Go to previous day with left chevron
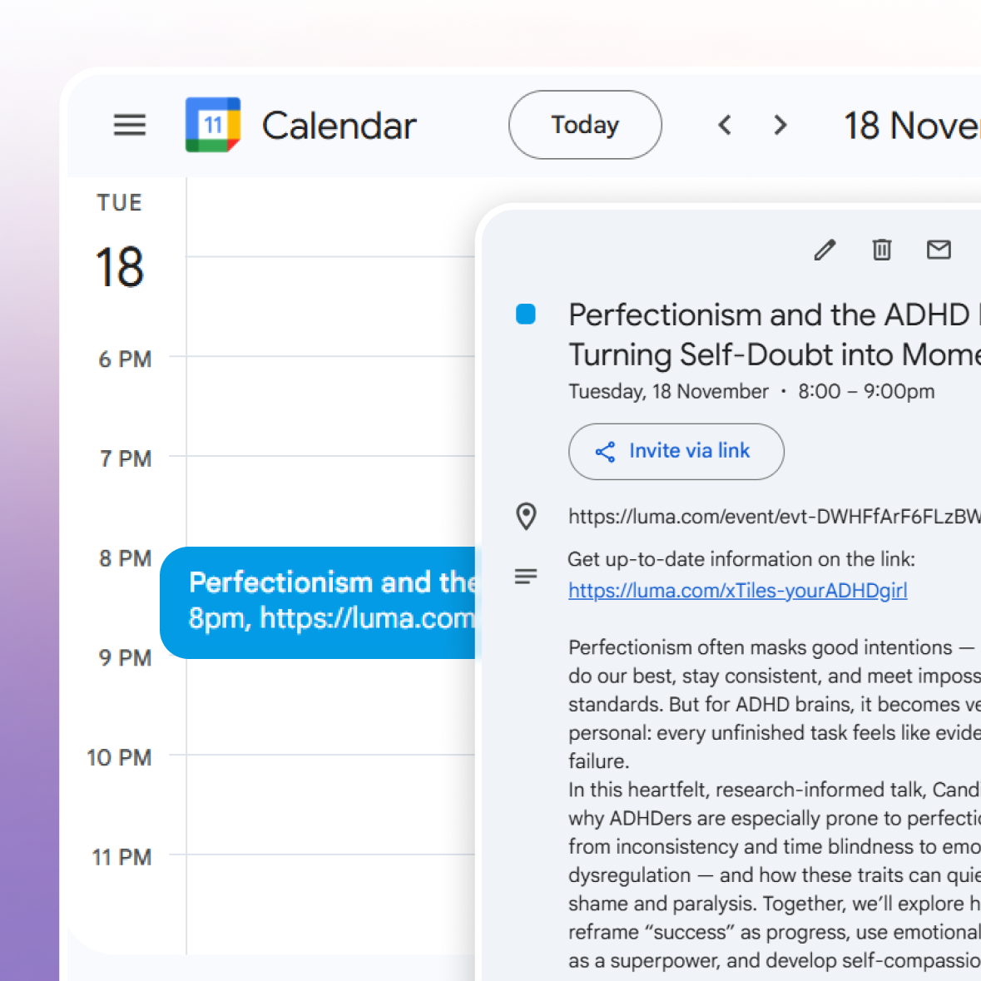 click(x=725, y=126)
